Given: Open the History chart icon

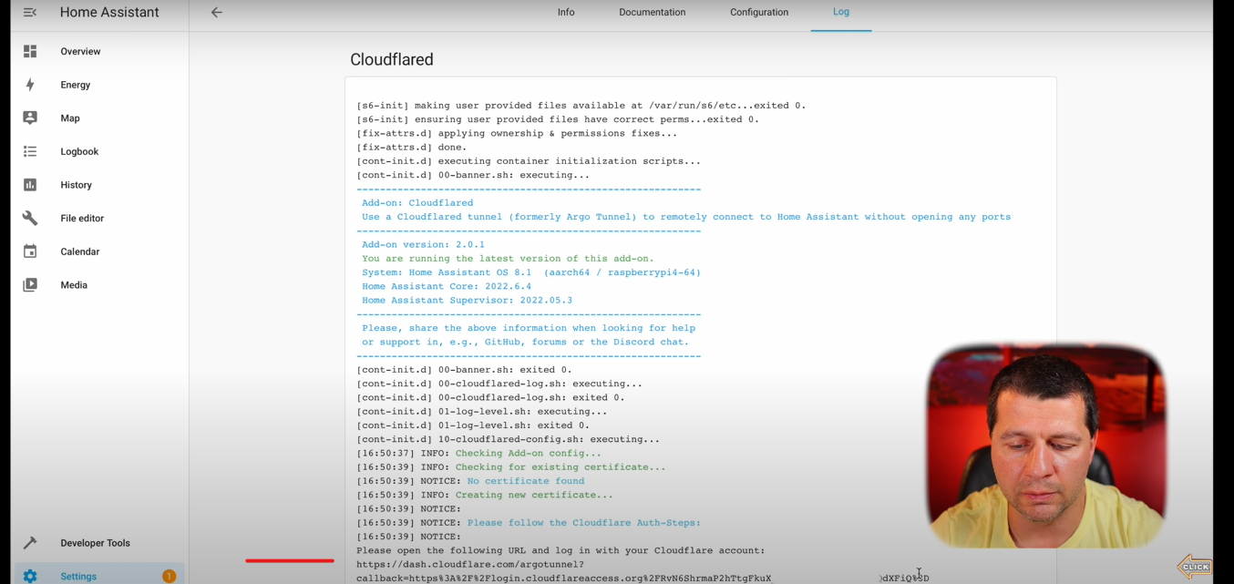Looking at the screenshot, I should click(30, 185).
